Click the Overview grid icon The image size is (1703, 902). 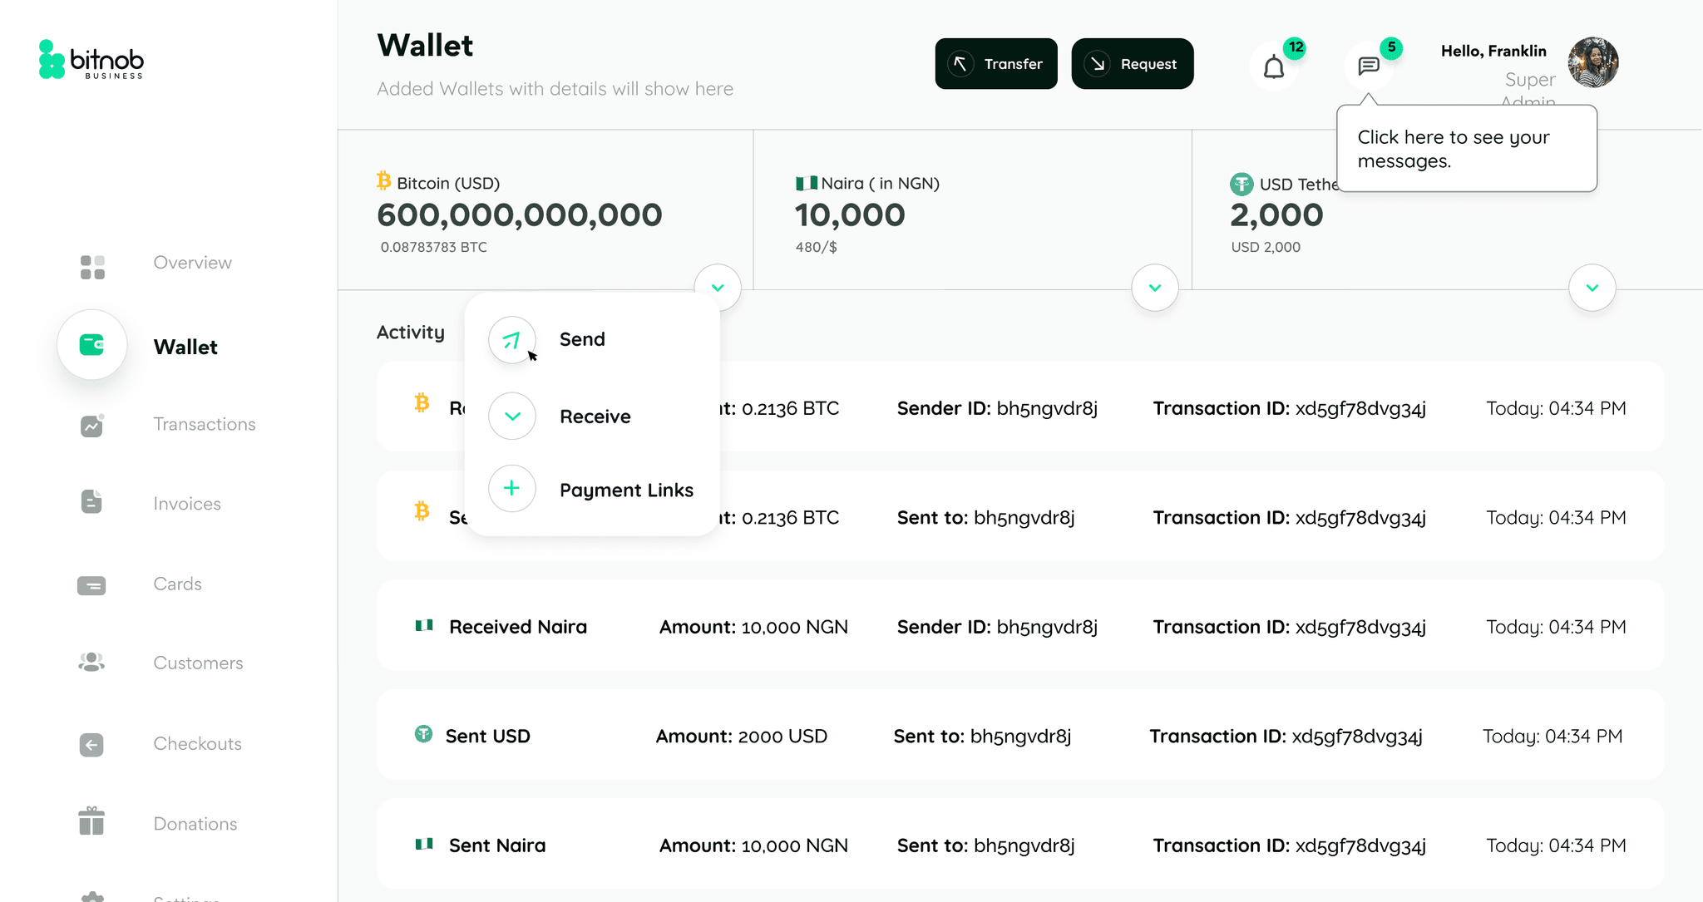pos(92,267)
